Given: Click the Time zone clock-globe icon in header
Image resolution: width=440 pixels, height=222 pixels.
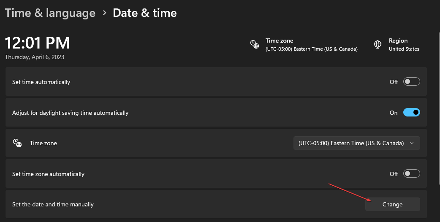Looking at the screenshot, I should click(x=254, y=44).
